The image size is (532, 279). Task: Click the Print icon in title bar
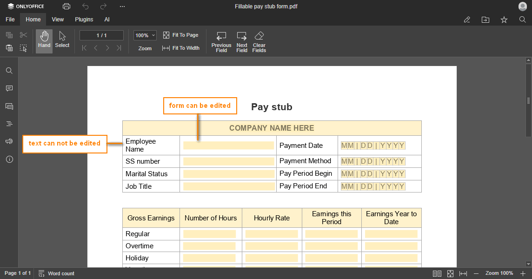click(66, 7)
